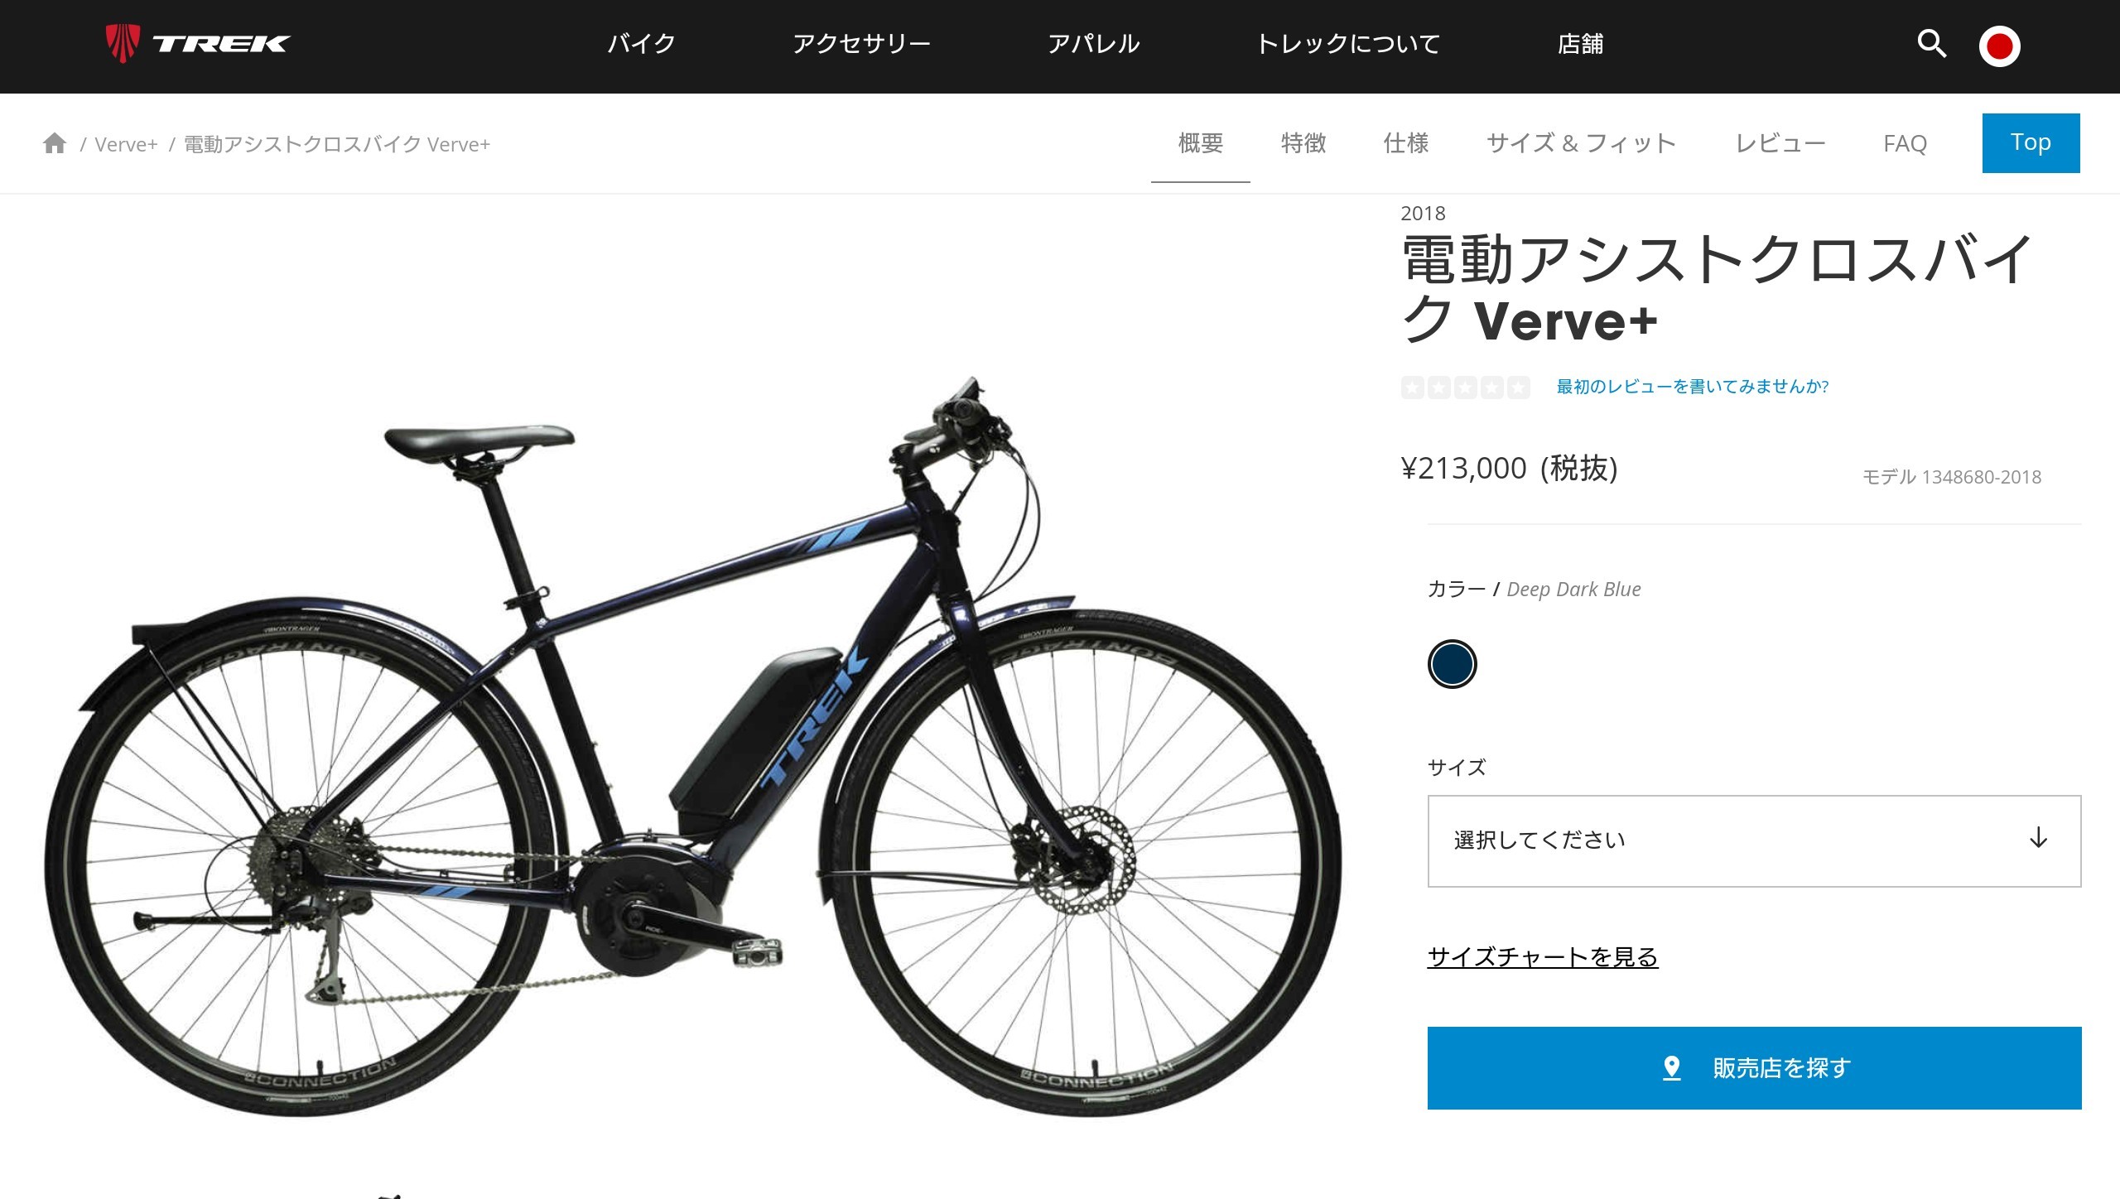The height and width of the screenshot is (1199, 2120).
Task: Jump to the FAQ section tab
Action: (1905, 143)
